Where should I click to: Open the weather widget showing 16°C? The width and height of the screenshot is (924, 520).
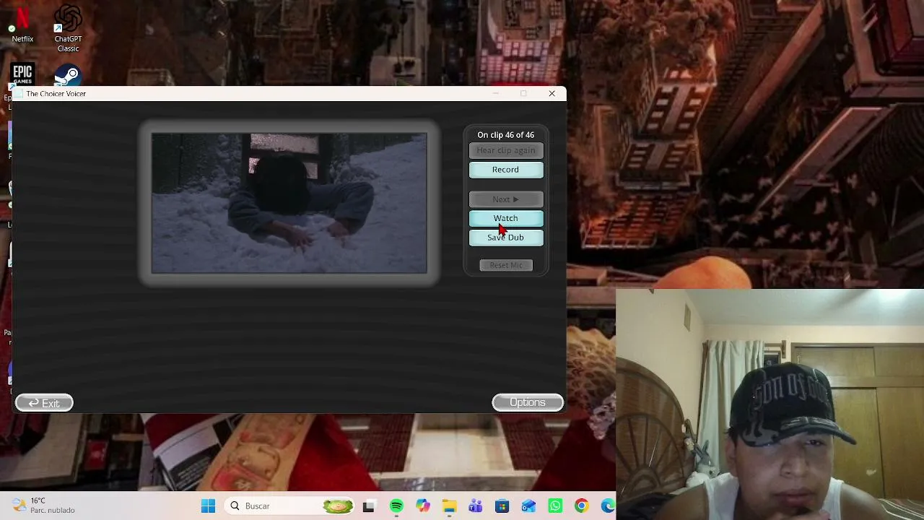(43, 506)
